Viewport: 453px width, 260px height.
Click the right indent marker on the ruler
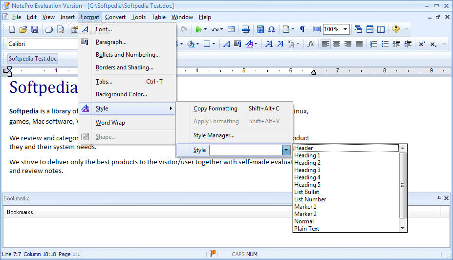coord(313,72)
